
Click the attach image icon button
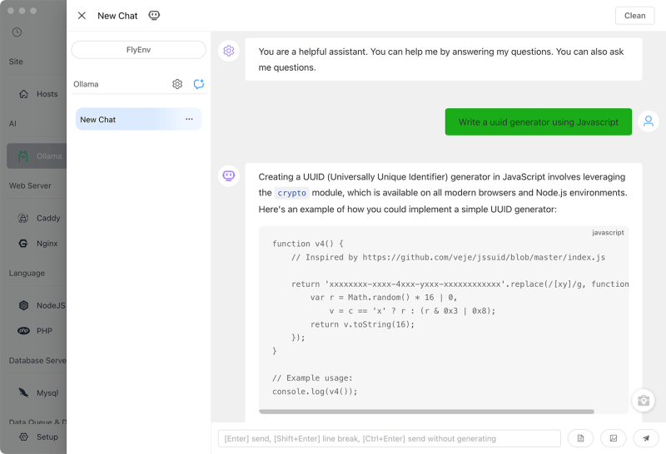pyautogui.click(x=614, y=438)
